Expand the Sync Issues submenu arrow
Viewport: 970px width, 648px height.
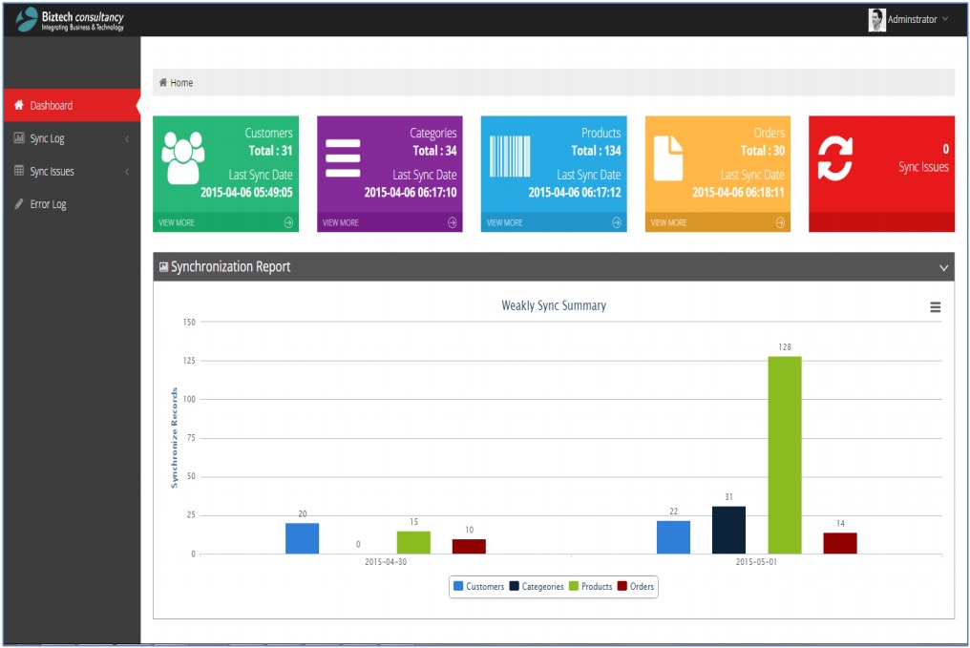point(127,171)
